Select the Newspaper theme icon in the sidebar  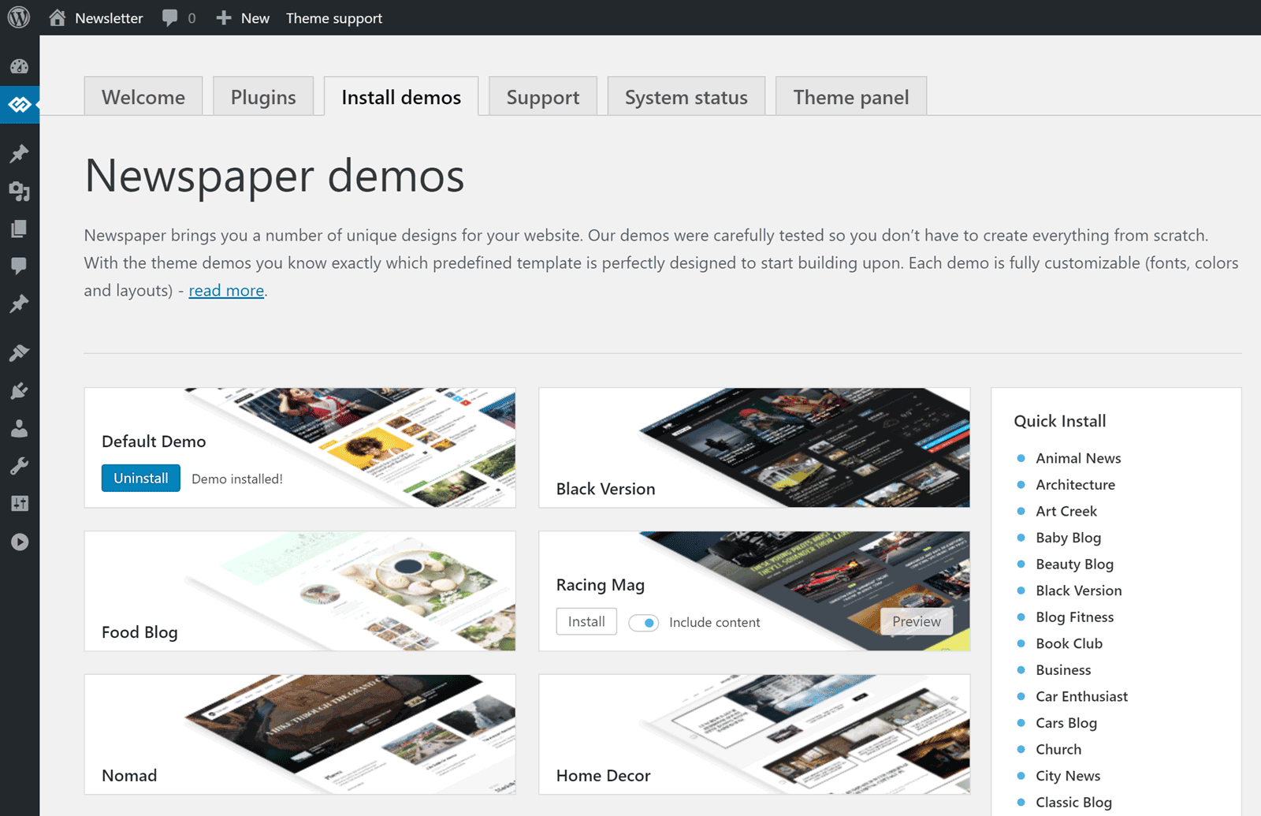click(19, 104)
